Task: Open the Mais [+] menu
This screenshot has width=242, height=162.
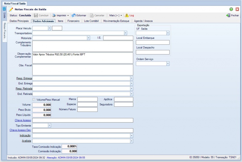Action: 116,15
